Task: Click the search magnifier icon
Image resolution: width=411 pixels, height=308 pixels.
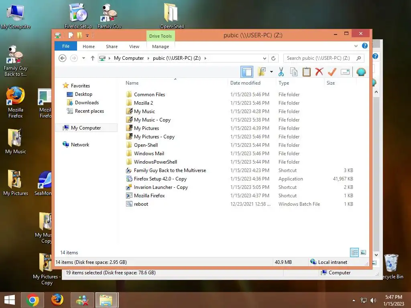Action: pyautogui.click(x=358, y=58)
